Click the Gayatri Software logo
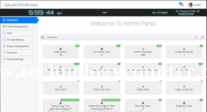This screenshot has height=112, width=207. pos(21,5)
